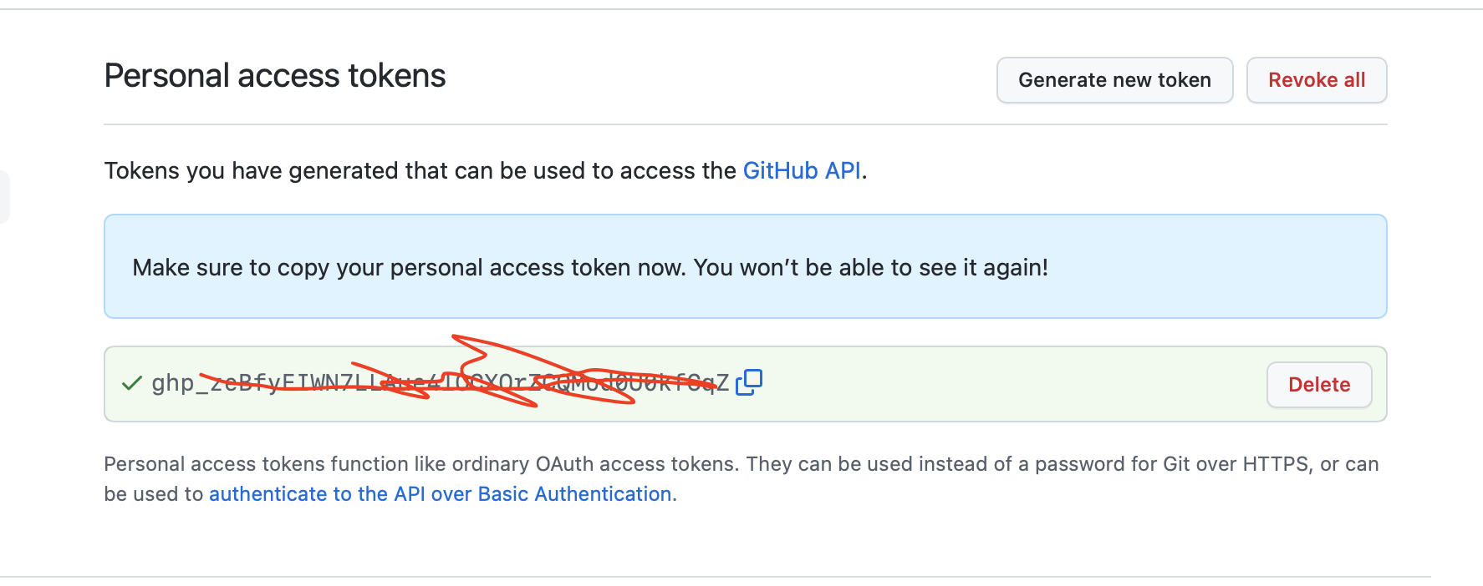Click "You won't be able to see it again!"
This screenshot has width=1483, height=586.
click(x=870, y=268)
